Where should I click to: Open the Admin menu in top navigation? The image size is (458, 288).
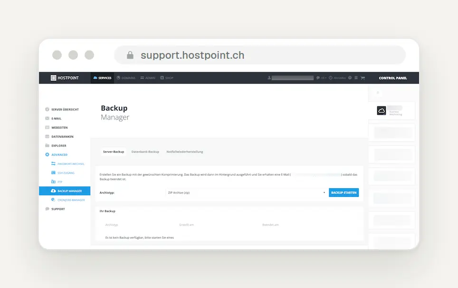tap(148, 78)
